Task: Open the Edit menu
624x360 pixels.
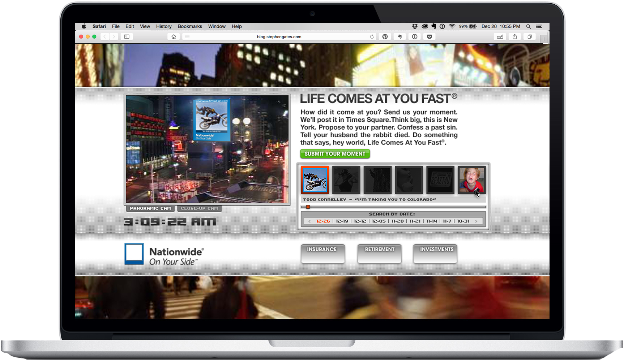Action: pos(130,26)
